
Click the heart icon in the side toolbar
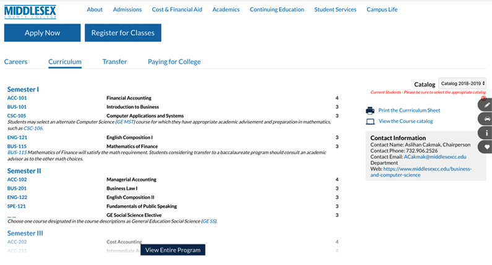pyautogui.click(x=486, y=147)
